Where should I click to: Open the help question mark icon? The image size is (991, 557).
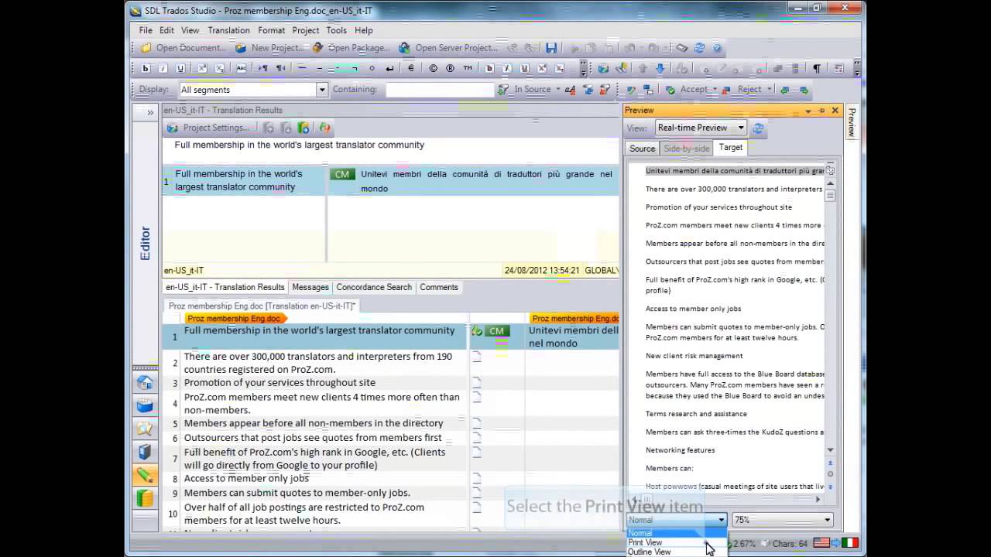click(x=717, y=48)
